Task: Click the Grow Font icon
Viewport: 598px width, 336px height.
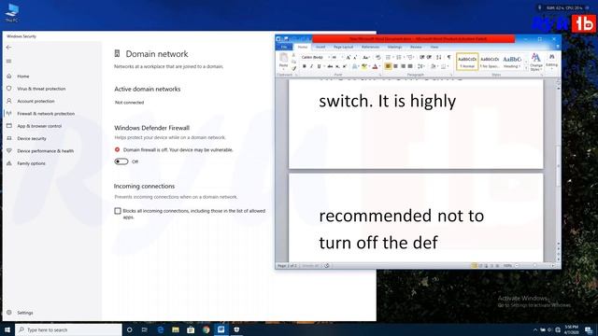Action: [349, 57]
